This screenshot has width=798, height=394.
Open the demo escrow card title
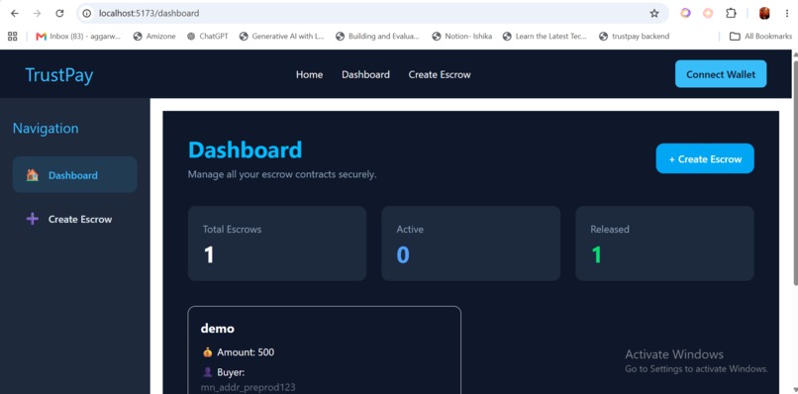[x=217, y=329]
